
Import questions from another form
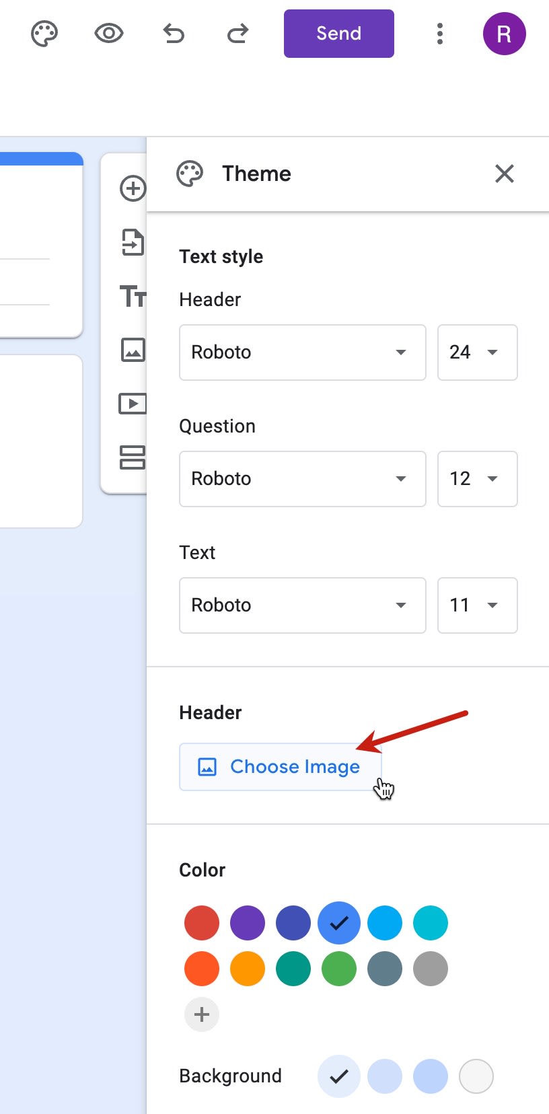(133, 242)
